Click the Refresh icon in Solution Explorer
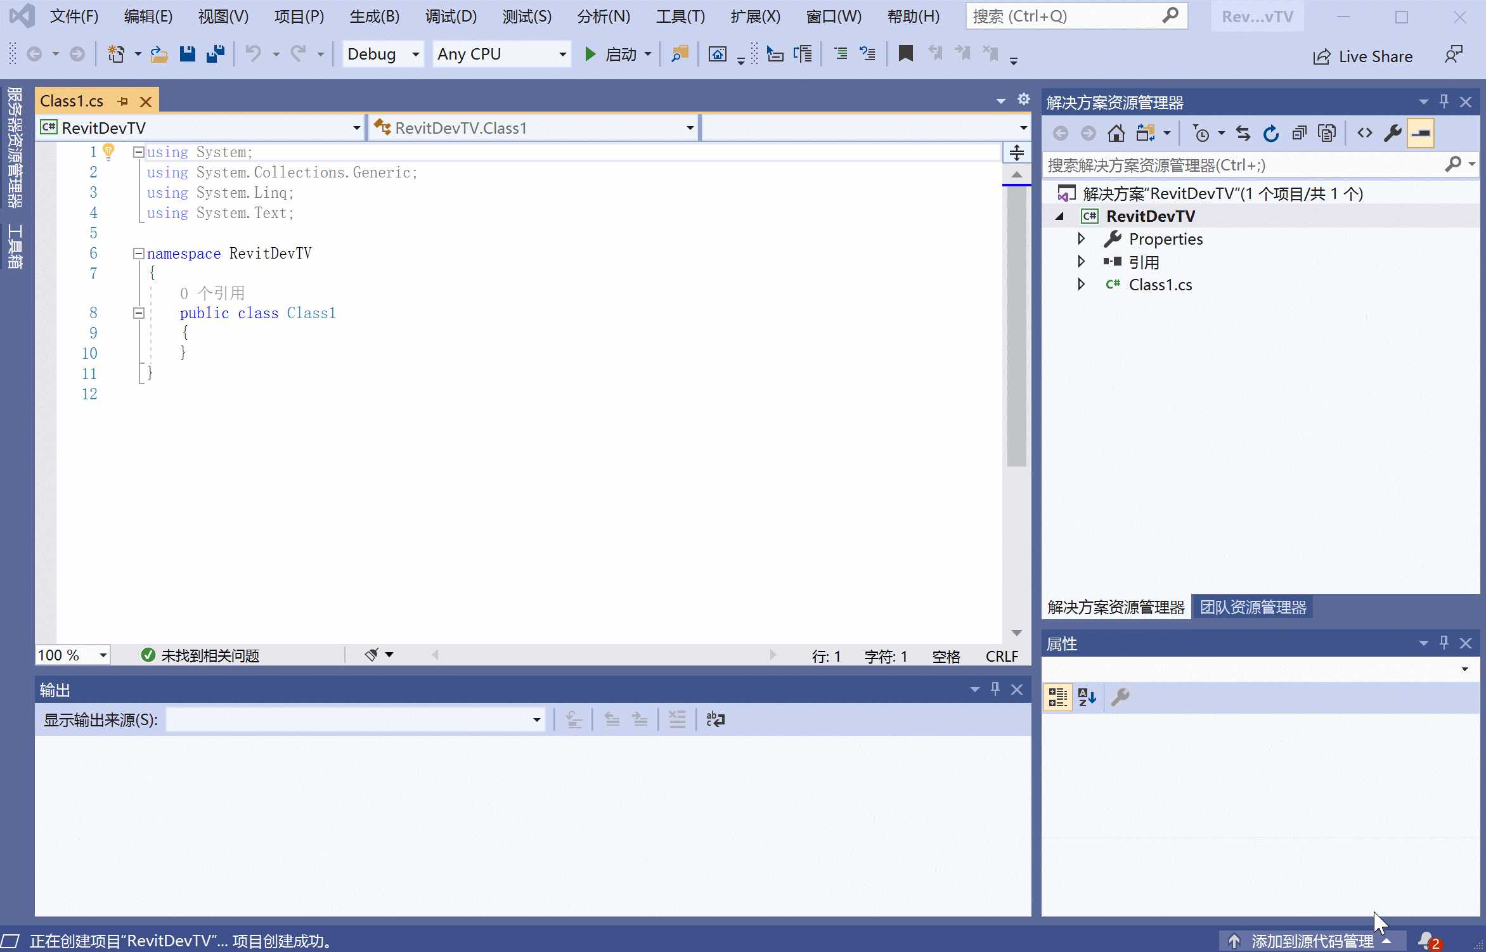The height and width of the screenshot is (952, 1486). [x=1270, y=133]
